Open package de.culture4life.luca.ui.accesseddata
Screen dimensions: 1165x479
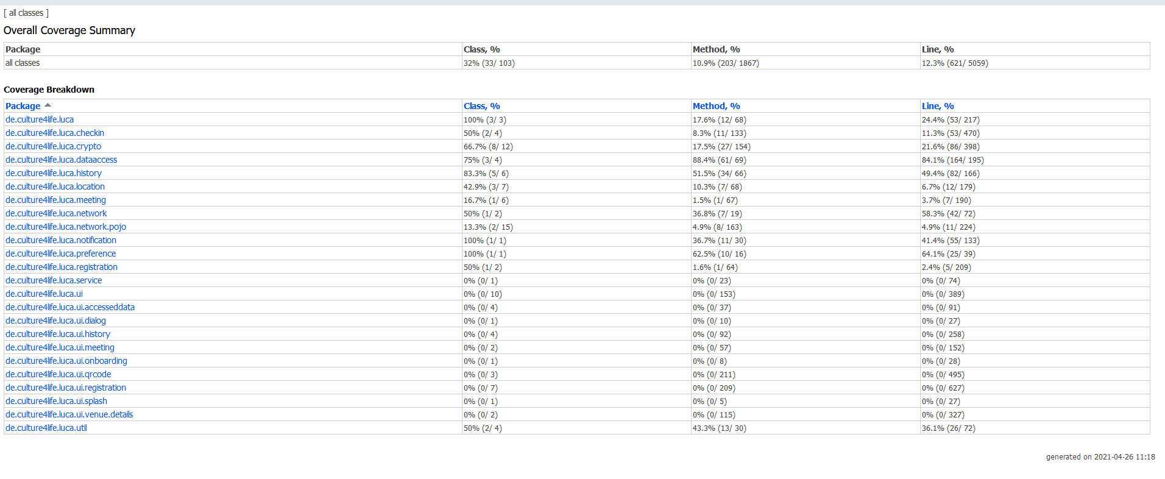tap(70, 307)
